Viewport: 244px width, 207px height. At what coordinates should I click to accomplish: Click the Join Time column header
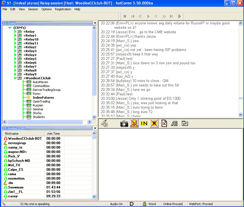click(53, 133)
